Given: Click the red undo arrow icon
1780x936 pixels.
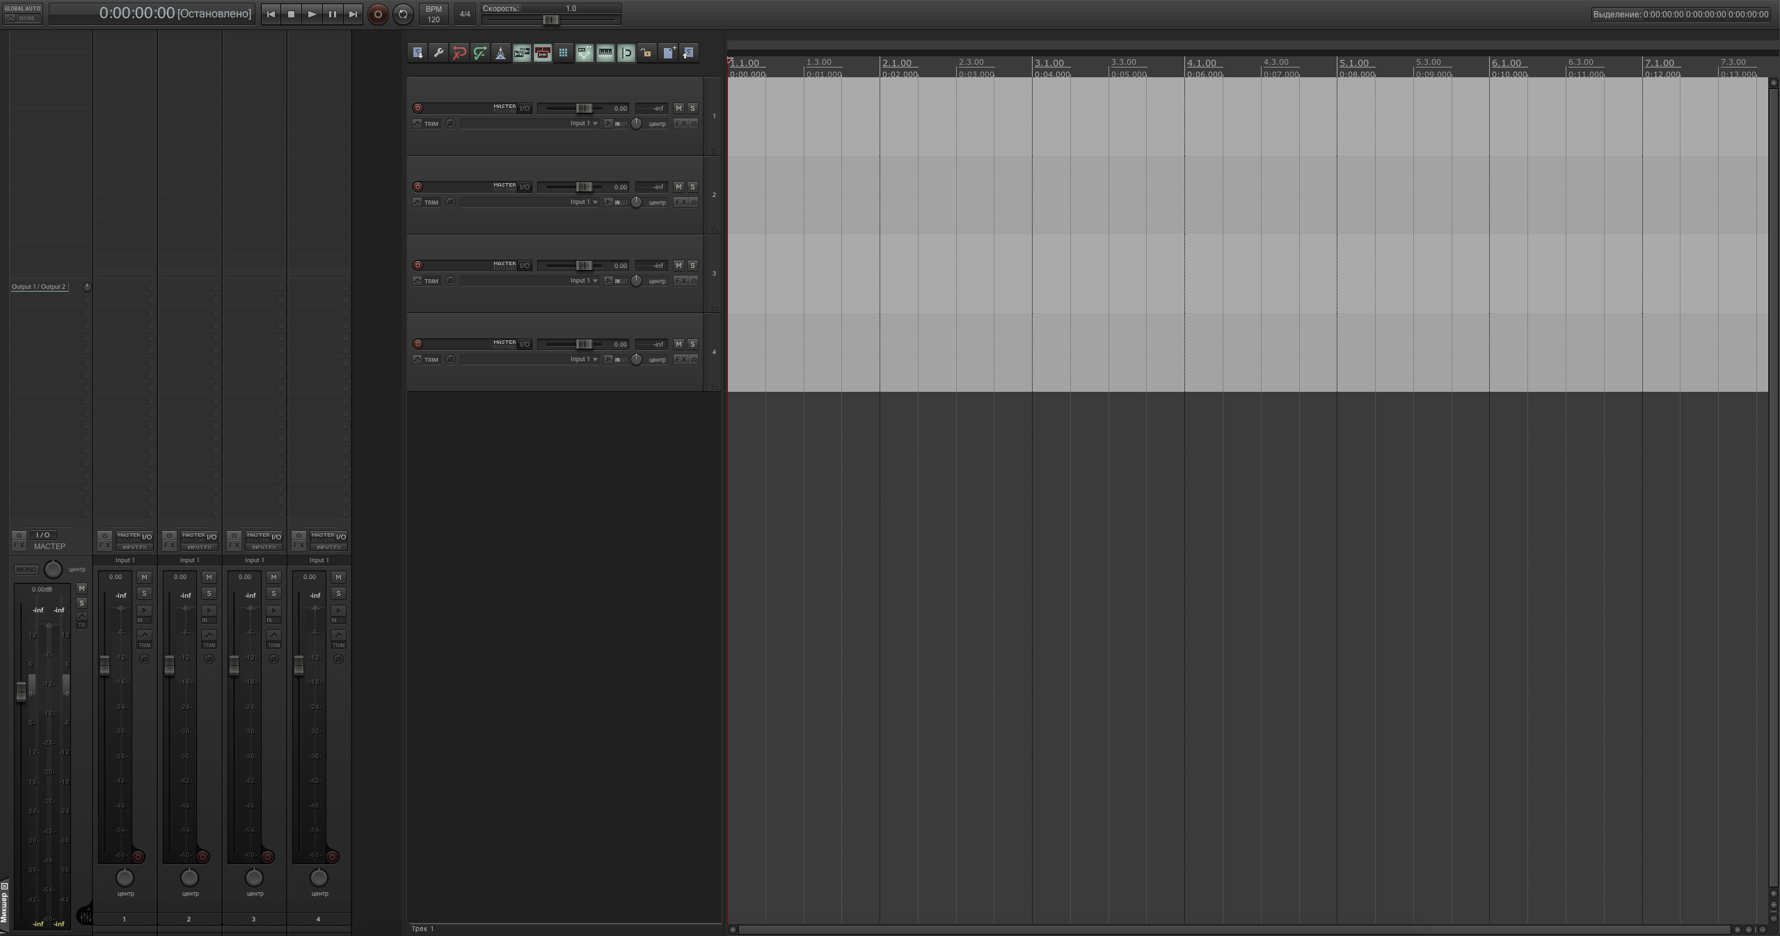Looking at the screenshot, I should [x=459, y=53].
